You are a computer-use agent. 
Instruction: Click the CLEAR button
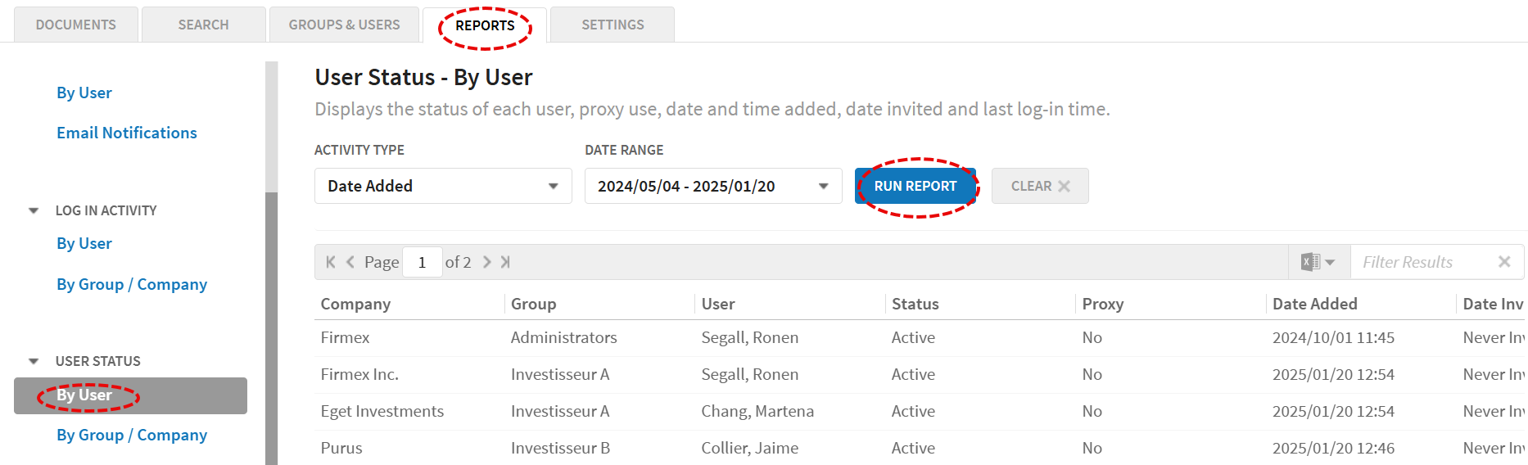(1040, 186)
